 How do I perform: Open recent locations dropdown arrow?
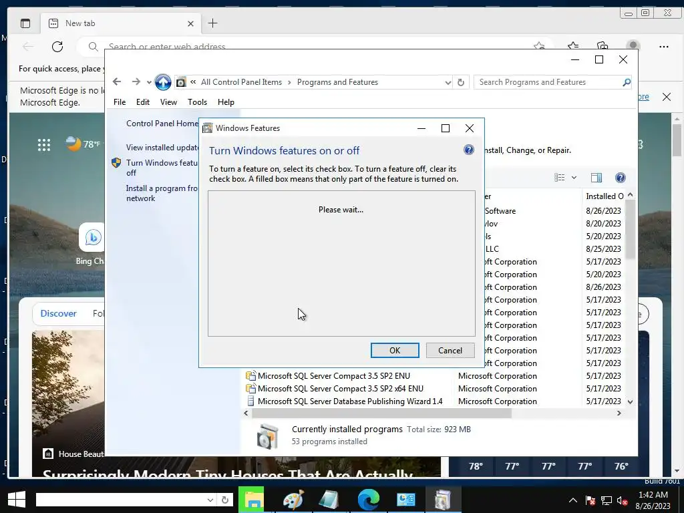(x=149, y=82)
